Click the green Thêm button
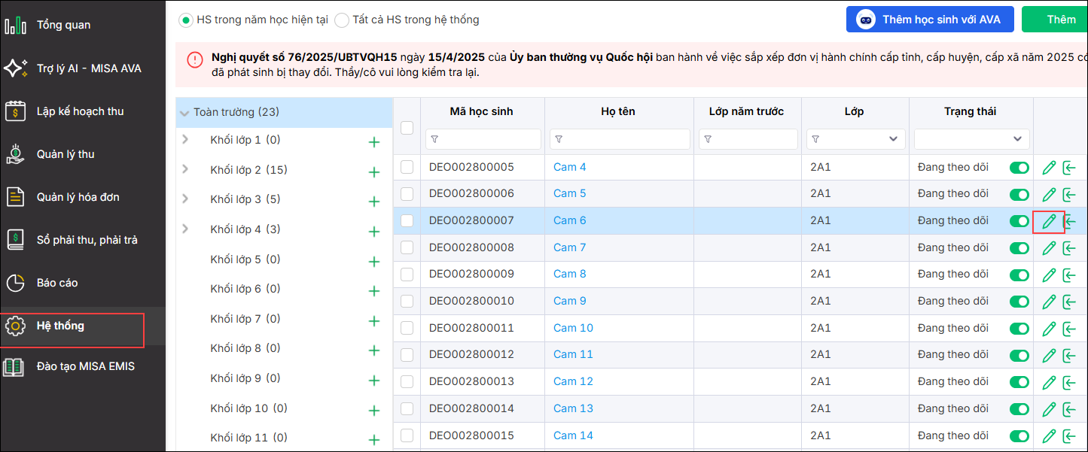The image size is (1088, 452). [1055, 20]
